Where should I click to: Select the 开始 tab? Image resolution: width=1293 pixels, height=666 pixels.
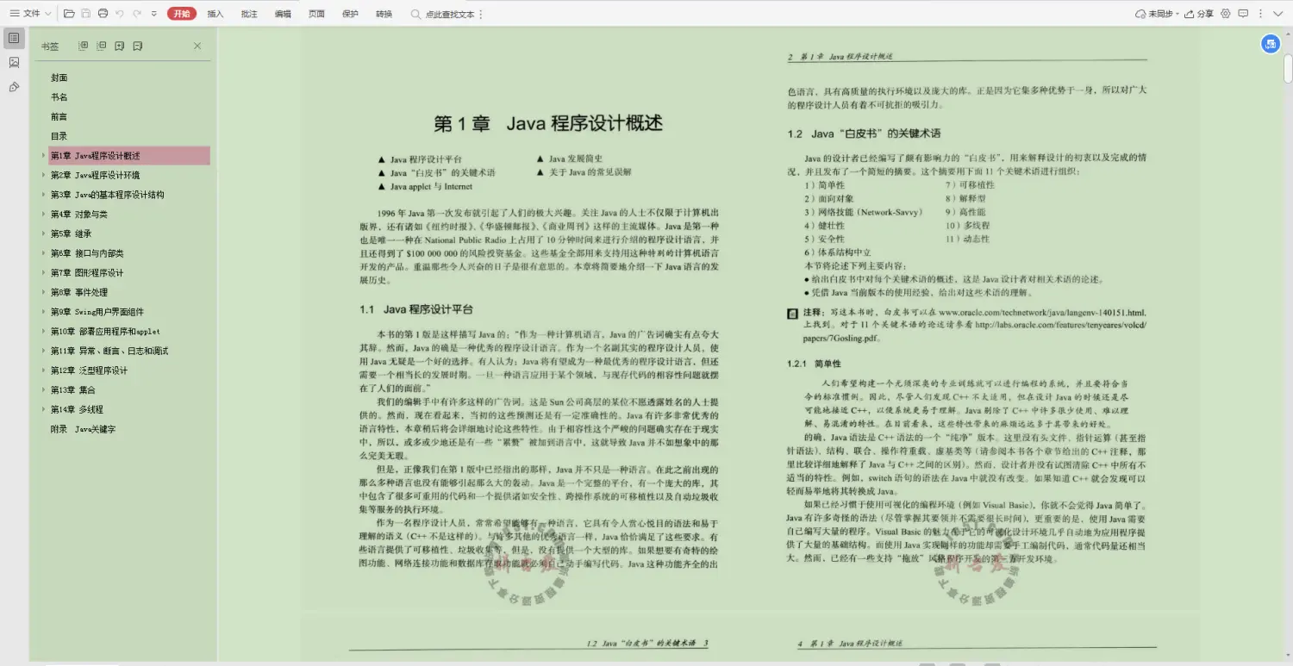point(182,14)
